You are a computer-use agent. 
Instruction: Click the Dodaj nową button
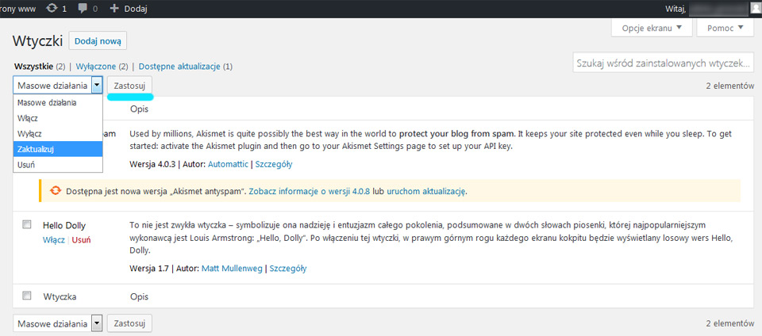pyautogui.click(x=98, y=40)
